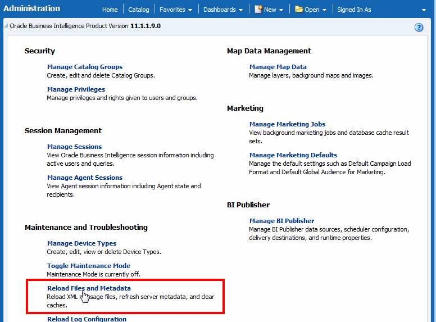The height and width of the screenshot is (322, 436).
Task: Click Toggle Maintenance Mode link
Action: coord(89,266)
